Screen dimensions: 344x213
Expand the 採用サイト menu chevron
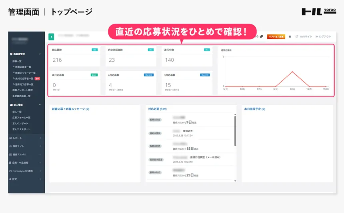[40, 146]
